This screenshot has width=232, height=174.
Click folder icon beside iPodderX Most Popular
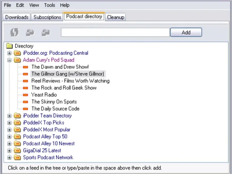17,129
